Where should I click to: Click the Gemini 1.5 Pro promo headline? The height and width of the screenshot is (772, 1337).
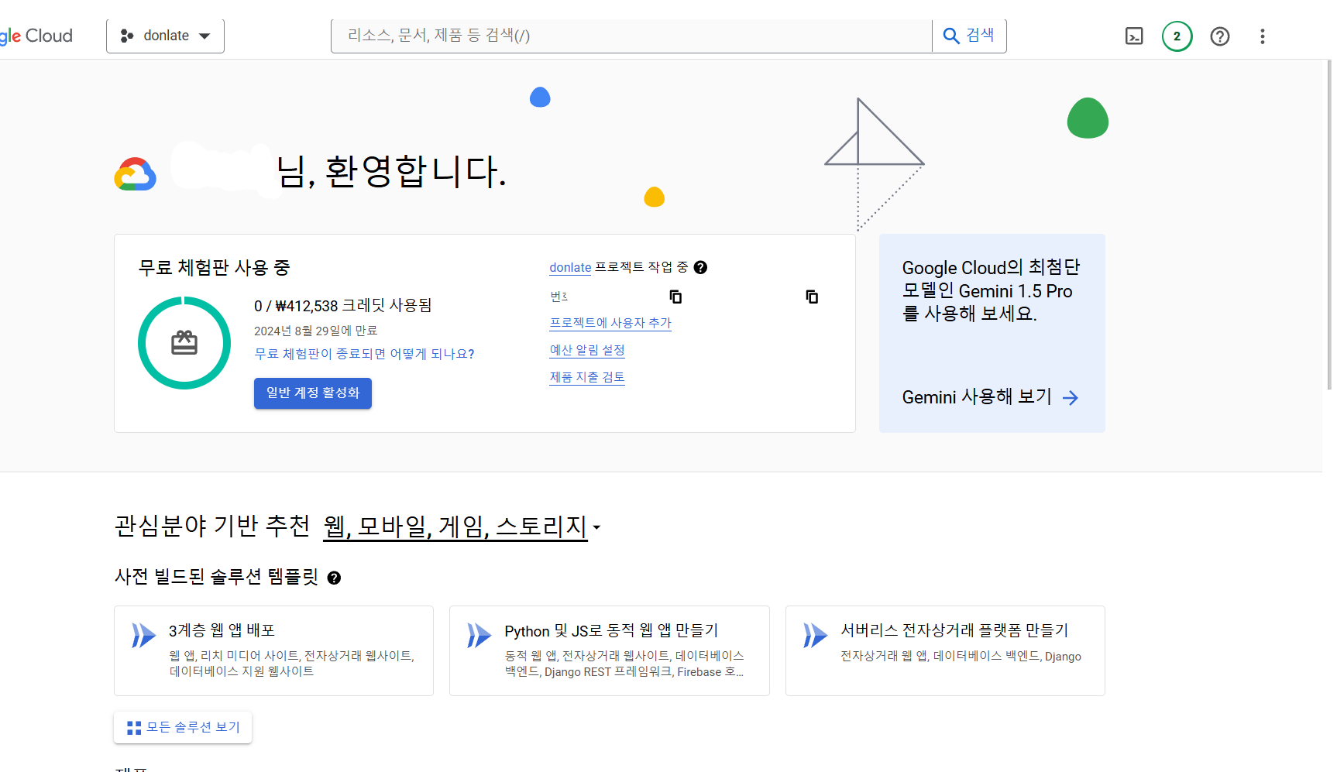991,290
